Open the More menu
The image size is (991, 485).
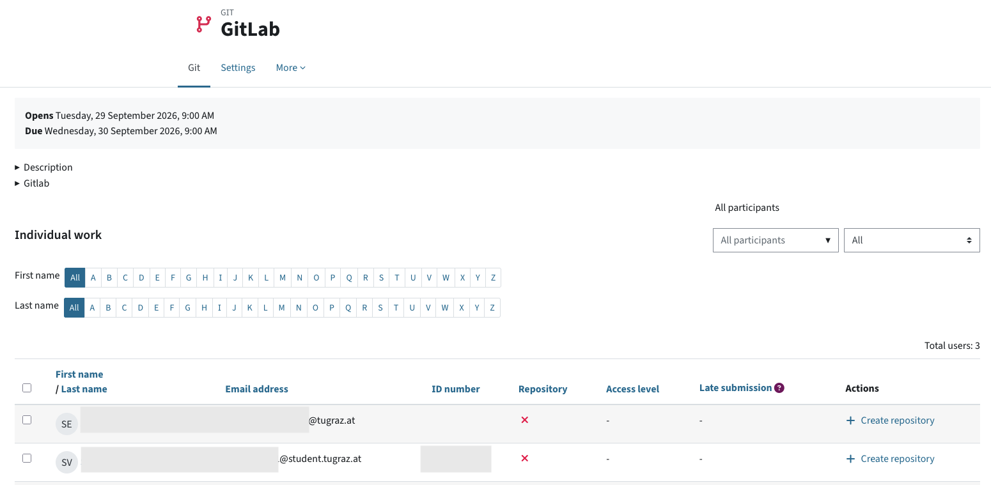(291, 68)
